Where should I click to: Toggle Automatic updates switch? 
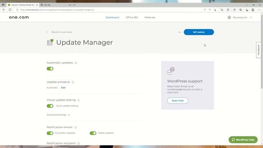click(x=50, y=69)
